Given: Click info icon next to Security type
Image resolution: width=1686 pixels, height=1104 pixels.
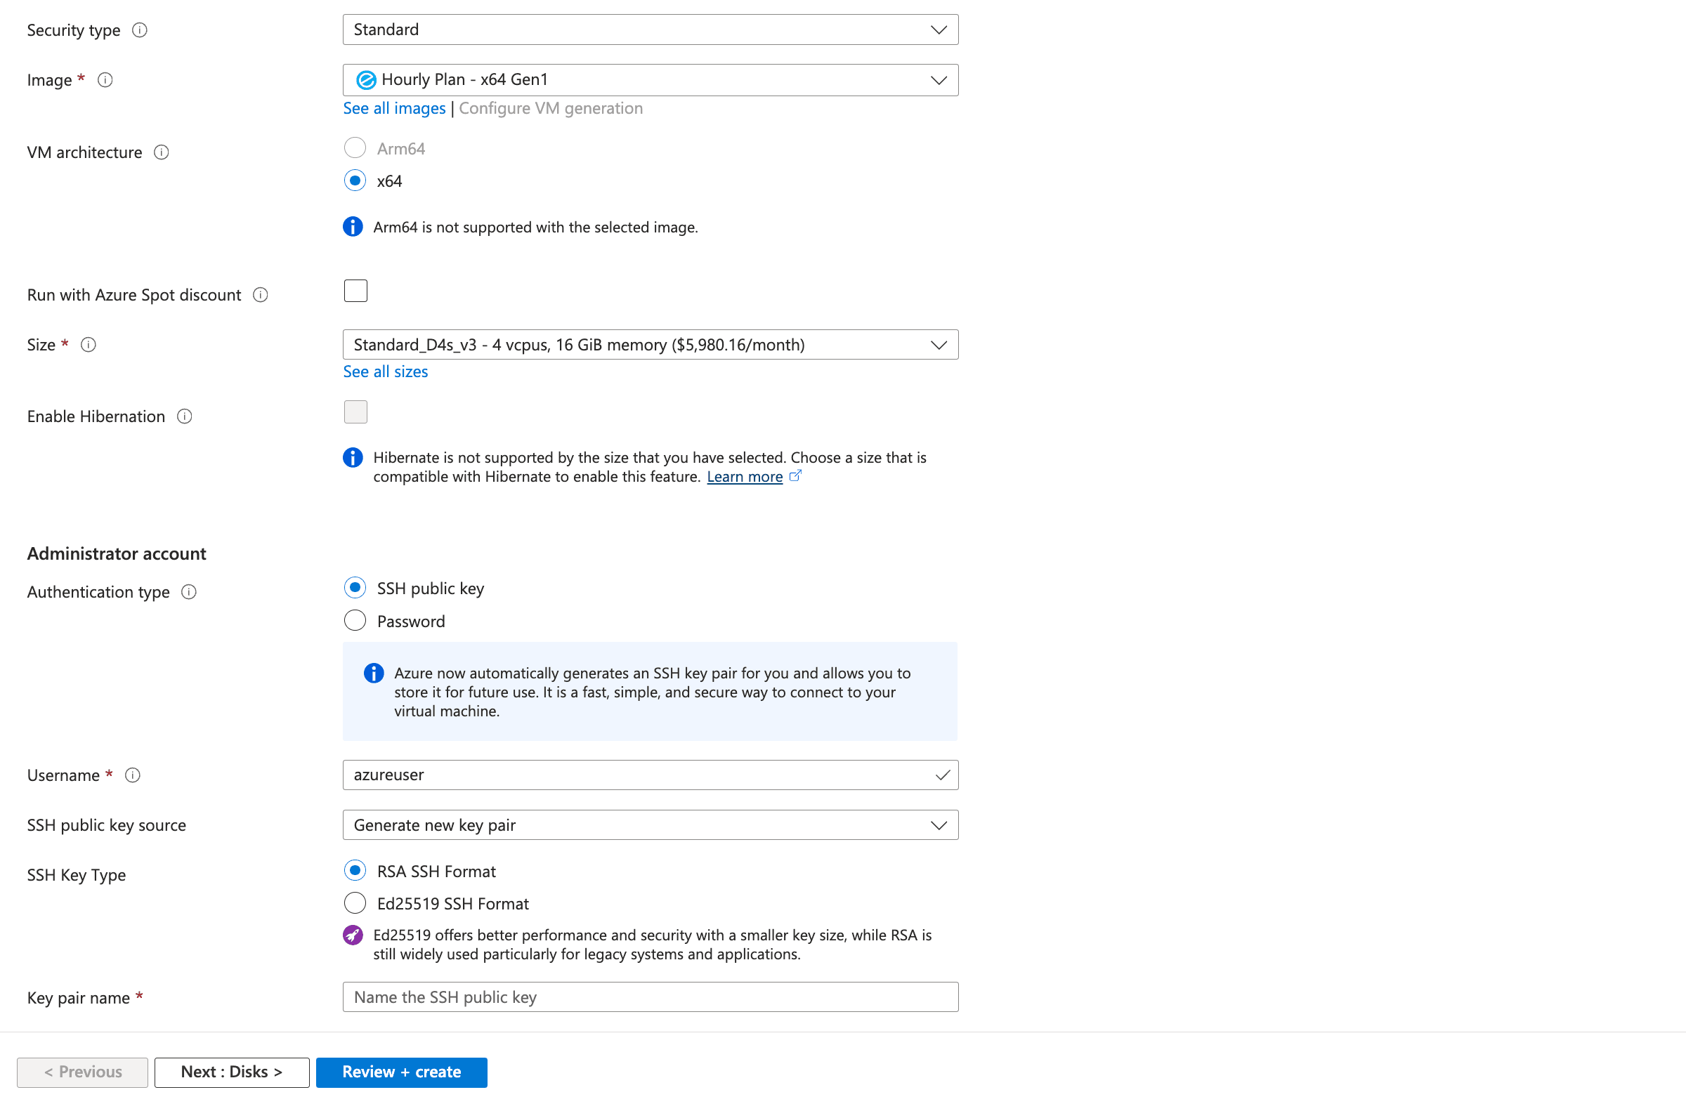Looking at the screenshot, I should point(140,29).
